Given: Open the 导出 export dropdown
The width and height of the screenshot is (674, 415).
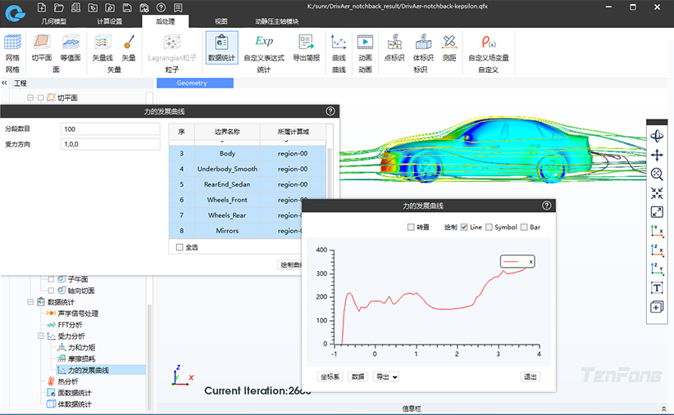Looking at the screenshot, I should pos(385,377).
